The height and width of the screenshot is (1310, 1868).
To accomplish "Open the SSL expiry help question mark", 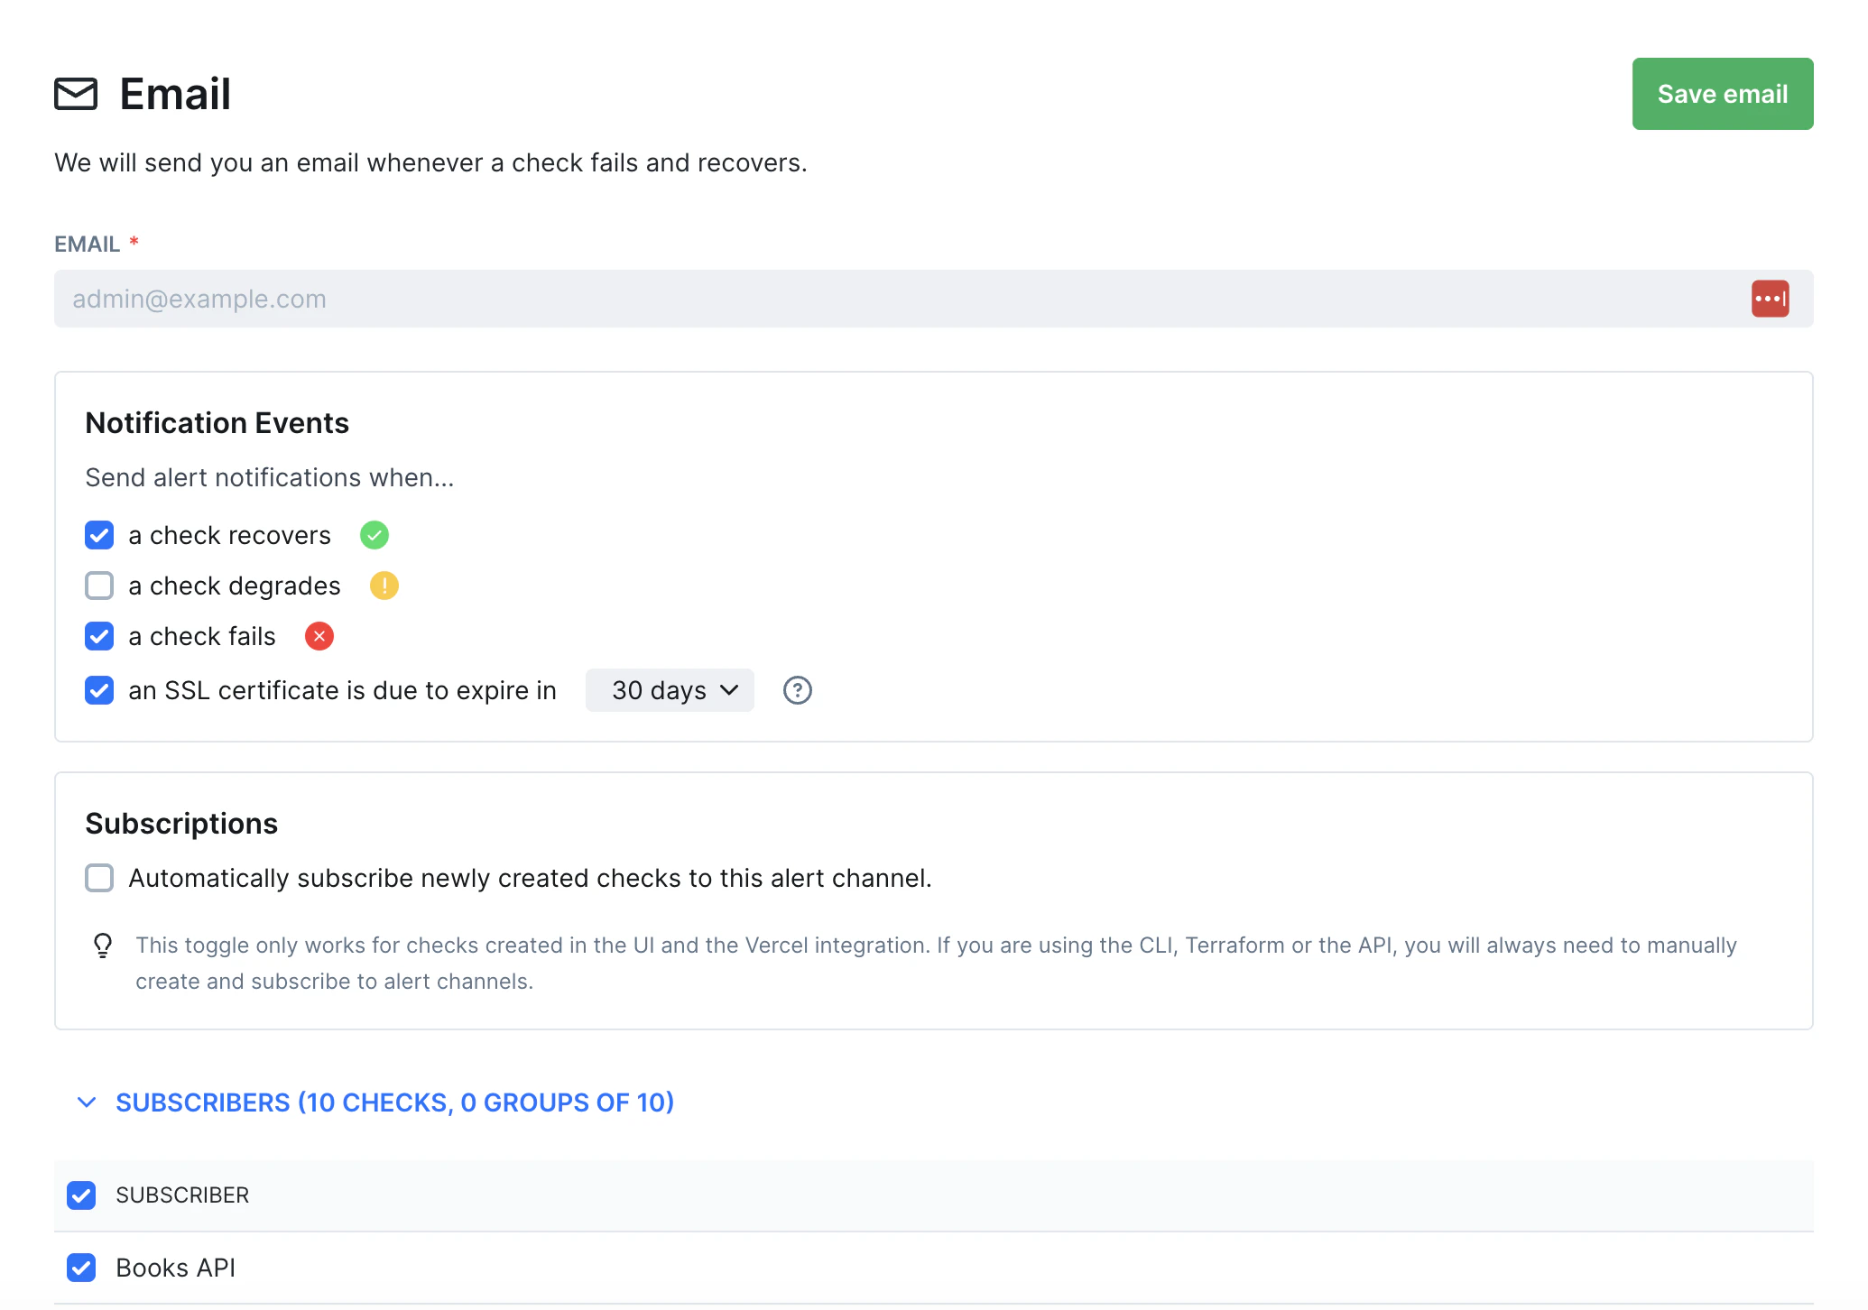I will coord(797,690).
